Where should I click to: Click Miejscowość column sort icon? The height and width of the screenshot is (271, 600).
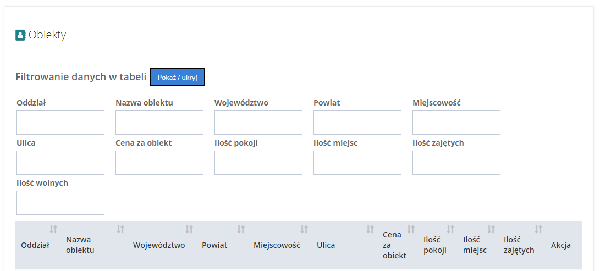[x=304, y=229]
